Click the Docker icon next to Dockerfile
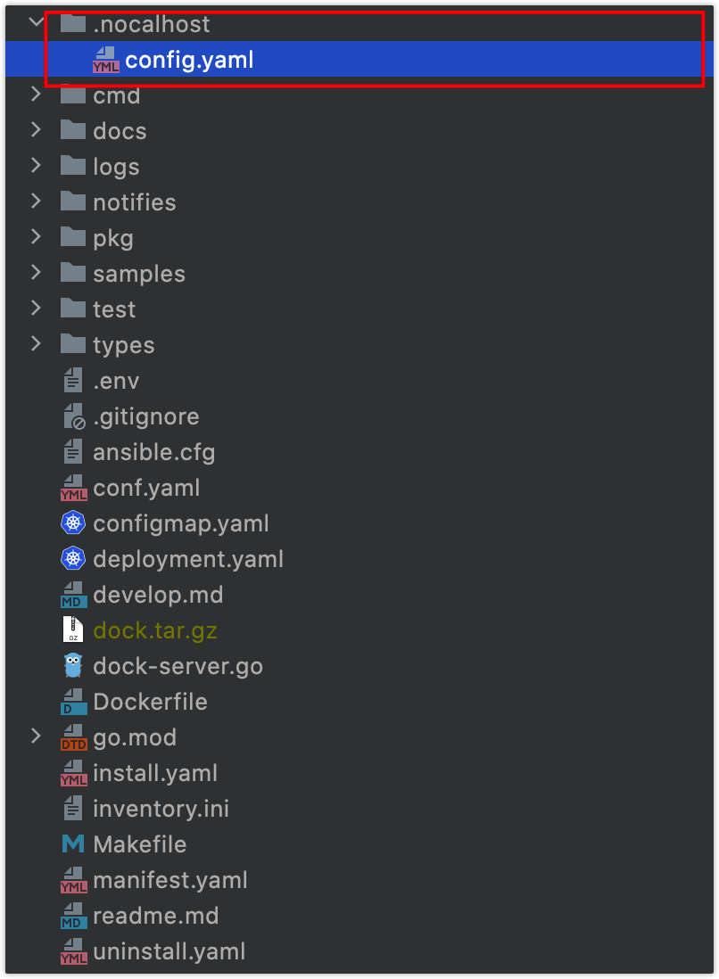The height and width of the screenshot is (979, 719). [73, 702]
